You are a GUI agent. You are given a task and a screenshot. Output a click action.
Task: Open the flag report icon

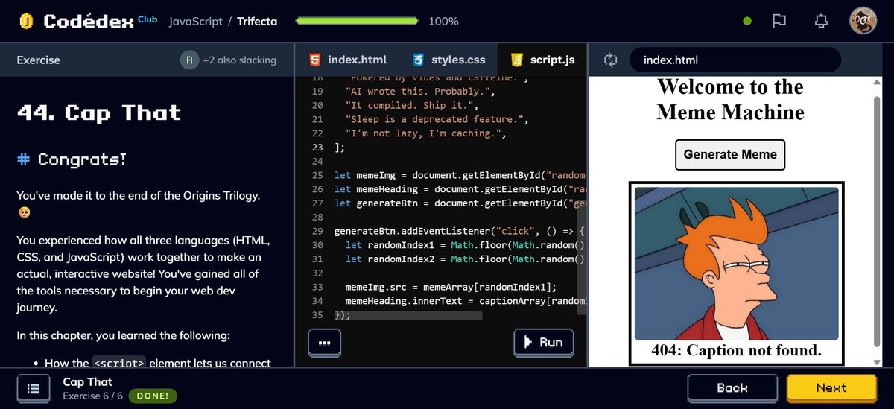tap(779, 21)
